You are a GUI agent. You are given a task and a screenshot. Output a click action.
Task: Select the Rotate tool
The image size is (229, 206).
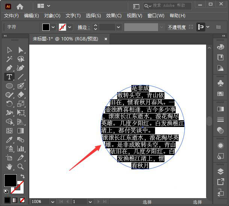click(x=9, y=104)
